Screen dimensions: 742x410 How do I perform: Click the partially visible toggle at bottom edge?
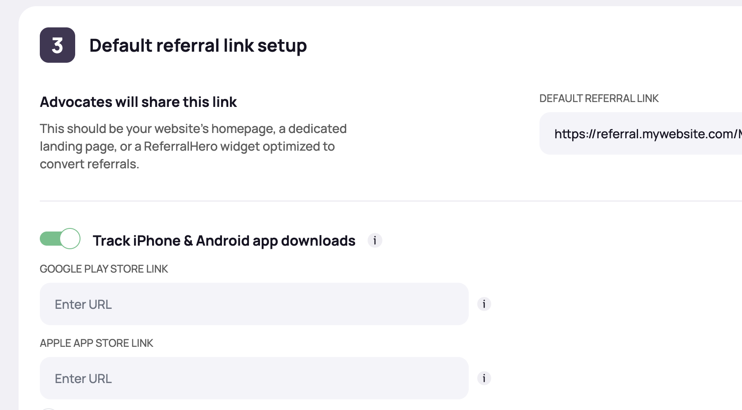(x=49, y=409)
